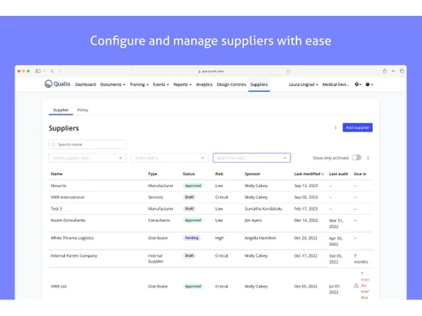Viewport: 422px width, 316px height.
Task: Click the Internal Supplier type cell
Action: coord(155,259)
